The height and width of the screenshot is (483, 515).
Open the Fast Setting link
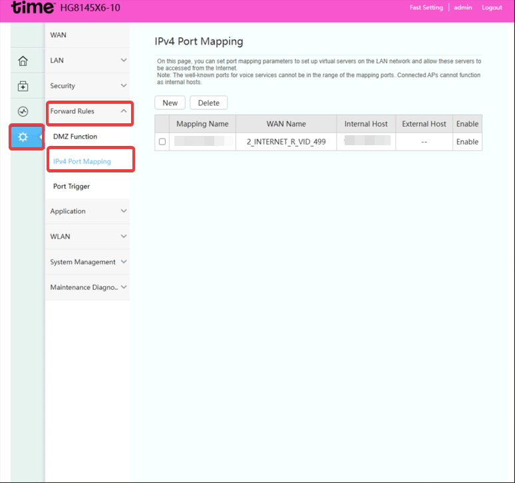[427, 8]
